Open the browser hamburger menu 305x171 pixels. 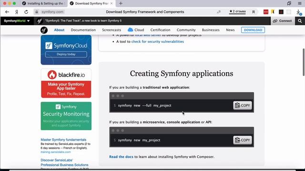[x=300, y=3]
